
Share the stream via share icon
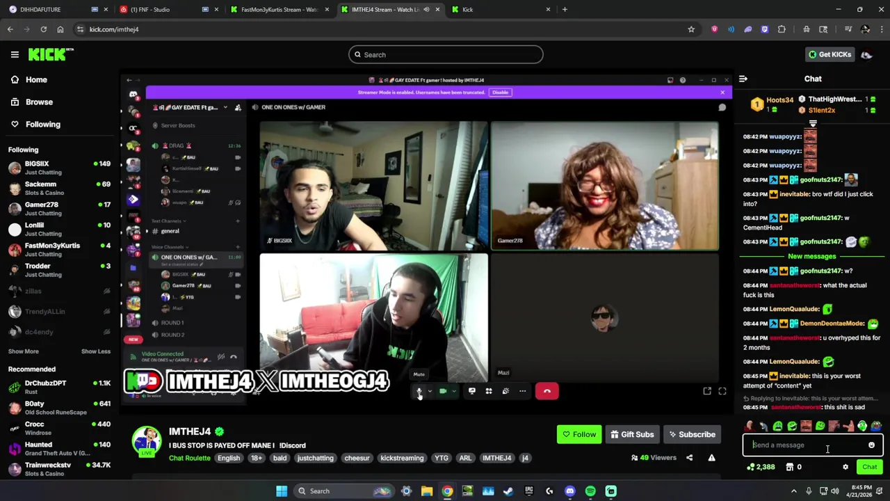[689, 458]
